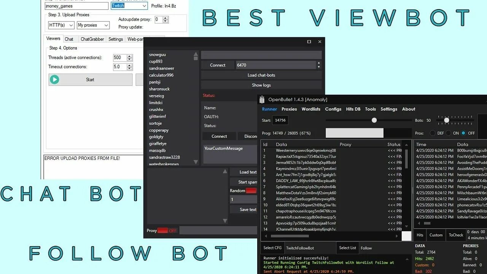Increase Autoupdate proxy value with up arrow
The width and height of the screenshot is (487, 274).
(166, 18)
